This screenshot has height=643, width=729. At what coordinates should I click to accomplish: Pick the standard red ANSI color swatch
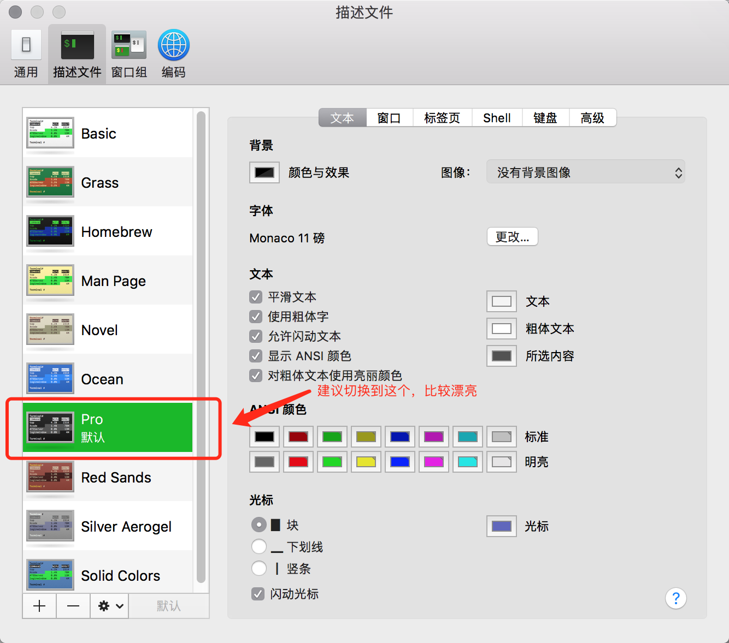point(298,437)
